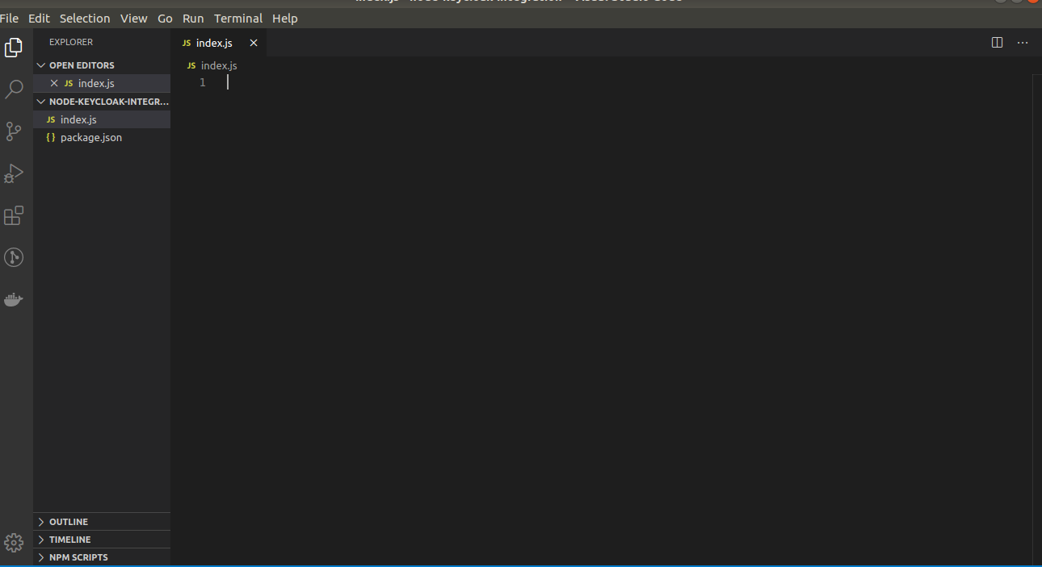This screenshot has width=1042, height=567.
Task: Switch to the index.js editor tab
Action: point(213,42)
